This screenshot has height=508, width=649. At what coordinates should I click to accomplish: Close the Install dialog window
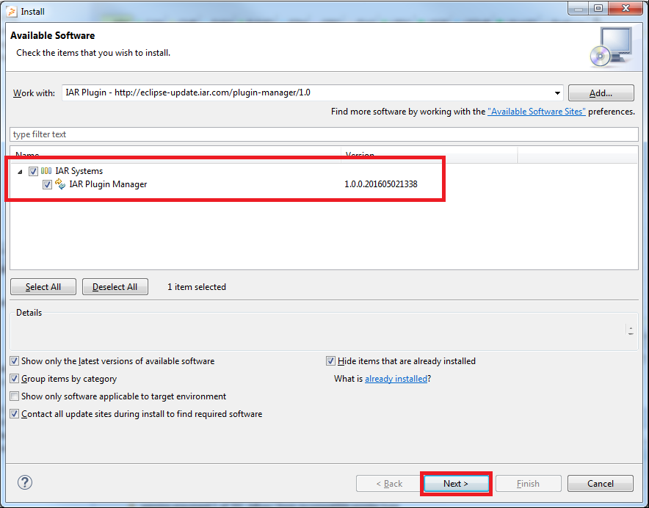[x=626, y=8]
